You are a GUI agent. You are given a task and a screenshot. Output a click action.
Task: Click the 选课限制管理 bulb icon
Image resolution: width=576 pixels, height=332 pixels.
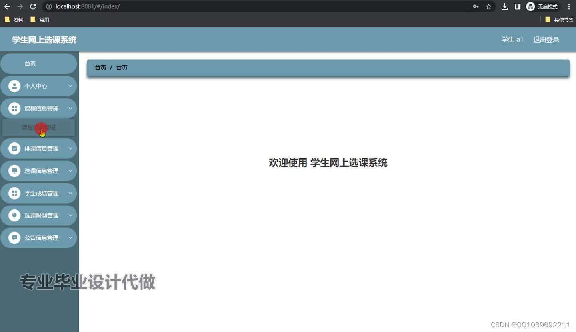tap(14, 215)
